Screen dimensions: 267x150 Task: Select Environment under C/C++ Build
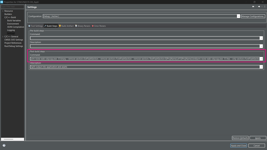13,24
